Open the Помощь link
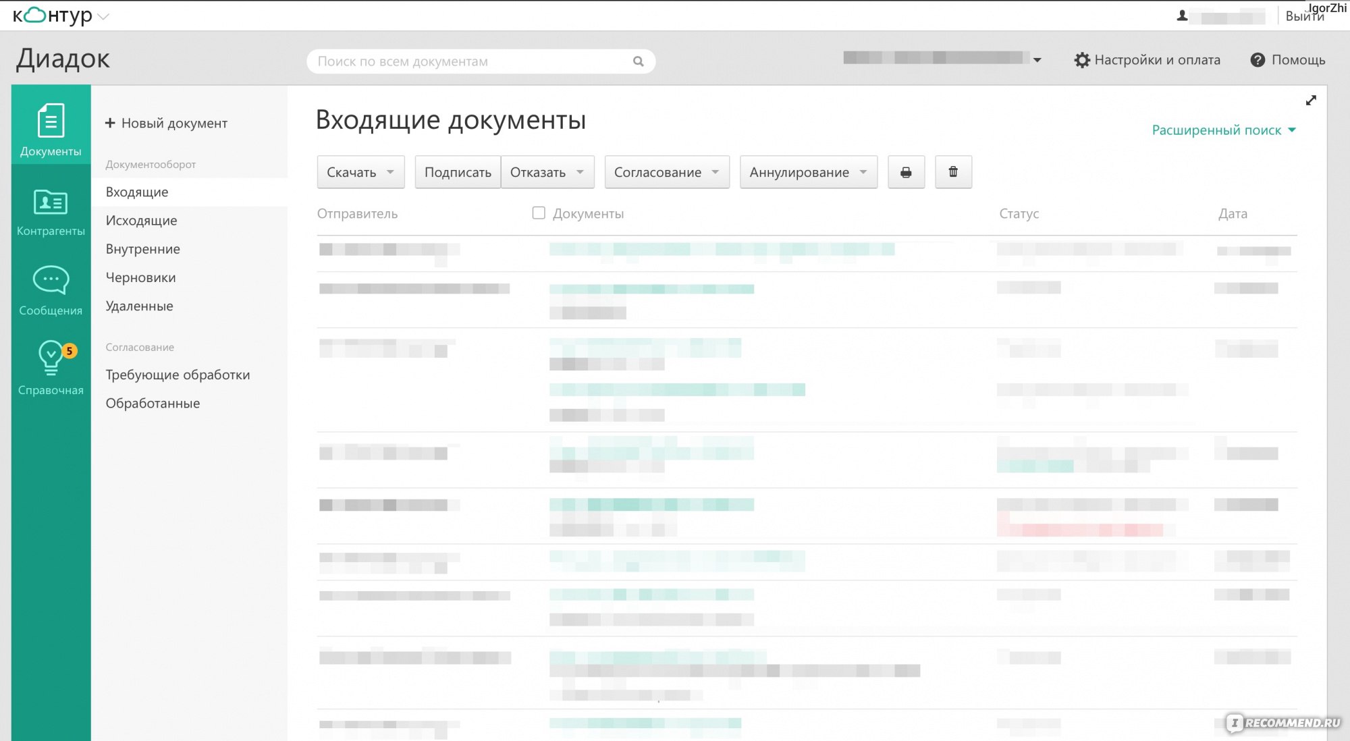This screenshot has height=741, width=1350. point(1288,60)
